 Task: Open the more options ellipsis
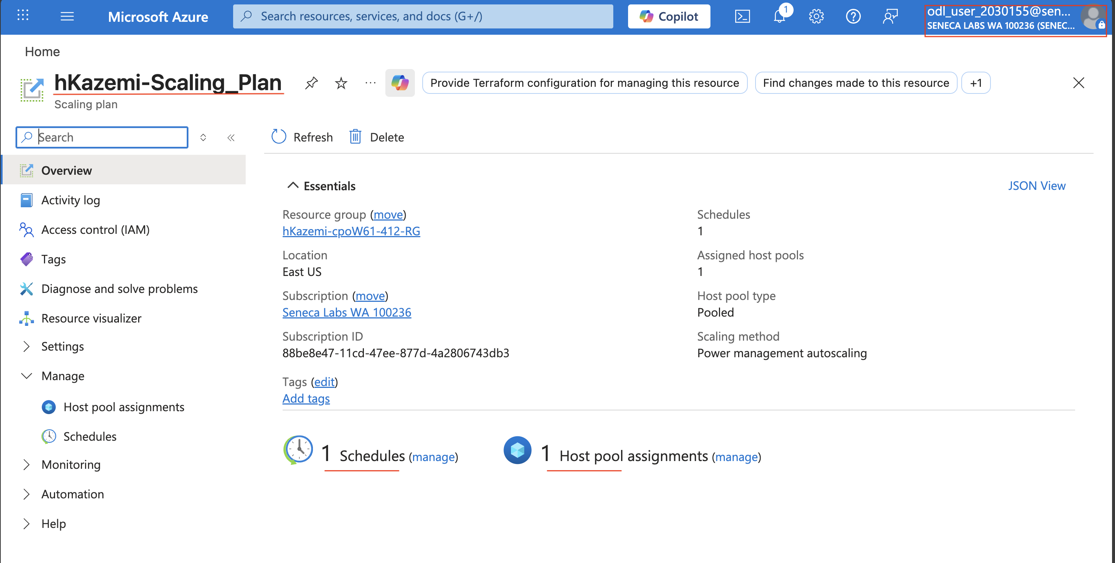coord(371,83)
